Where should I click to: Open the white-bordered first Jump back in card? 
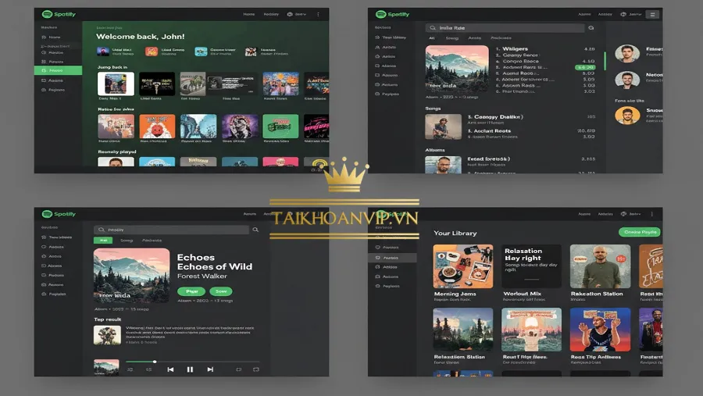click(x=116, y=84)
